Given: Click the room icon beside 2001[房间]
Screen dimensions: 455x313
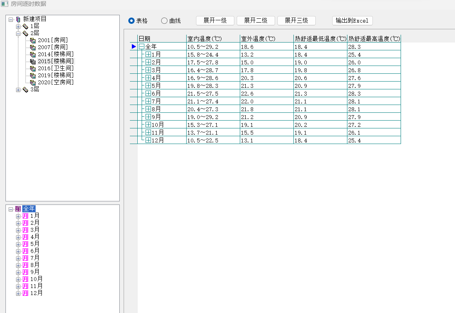Looking at the screenshot, I should tap(33, 40).
